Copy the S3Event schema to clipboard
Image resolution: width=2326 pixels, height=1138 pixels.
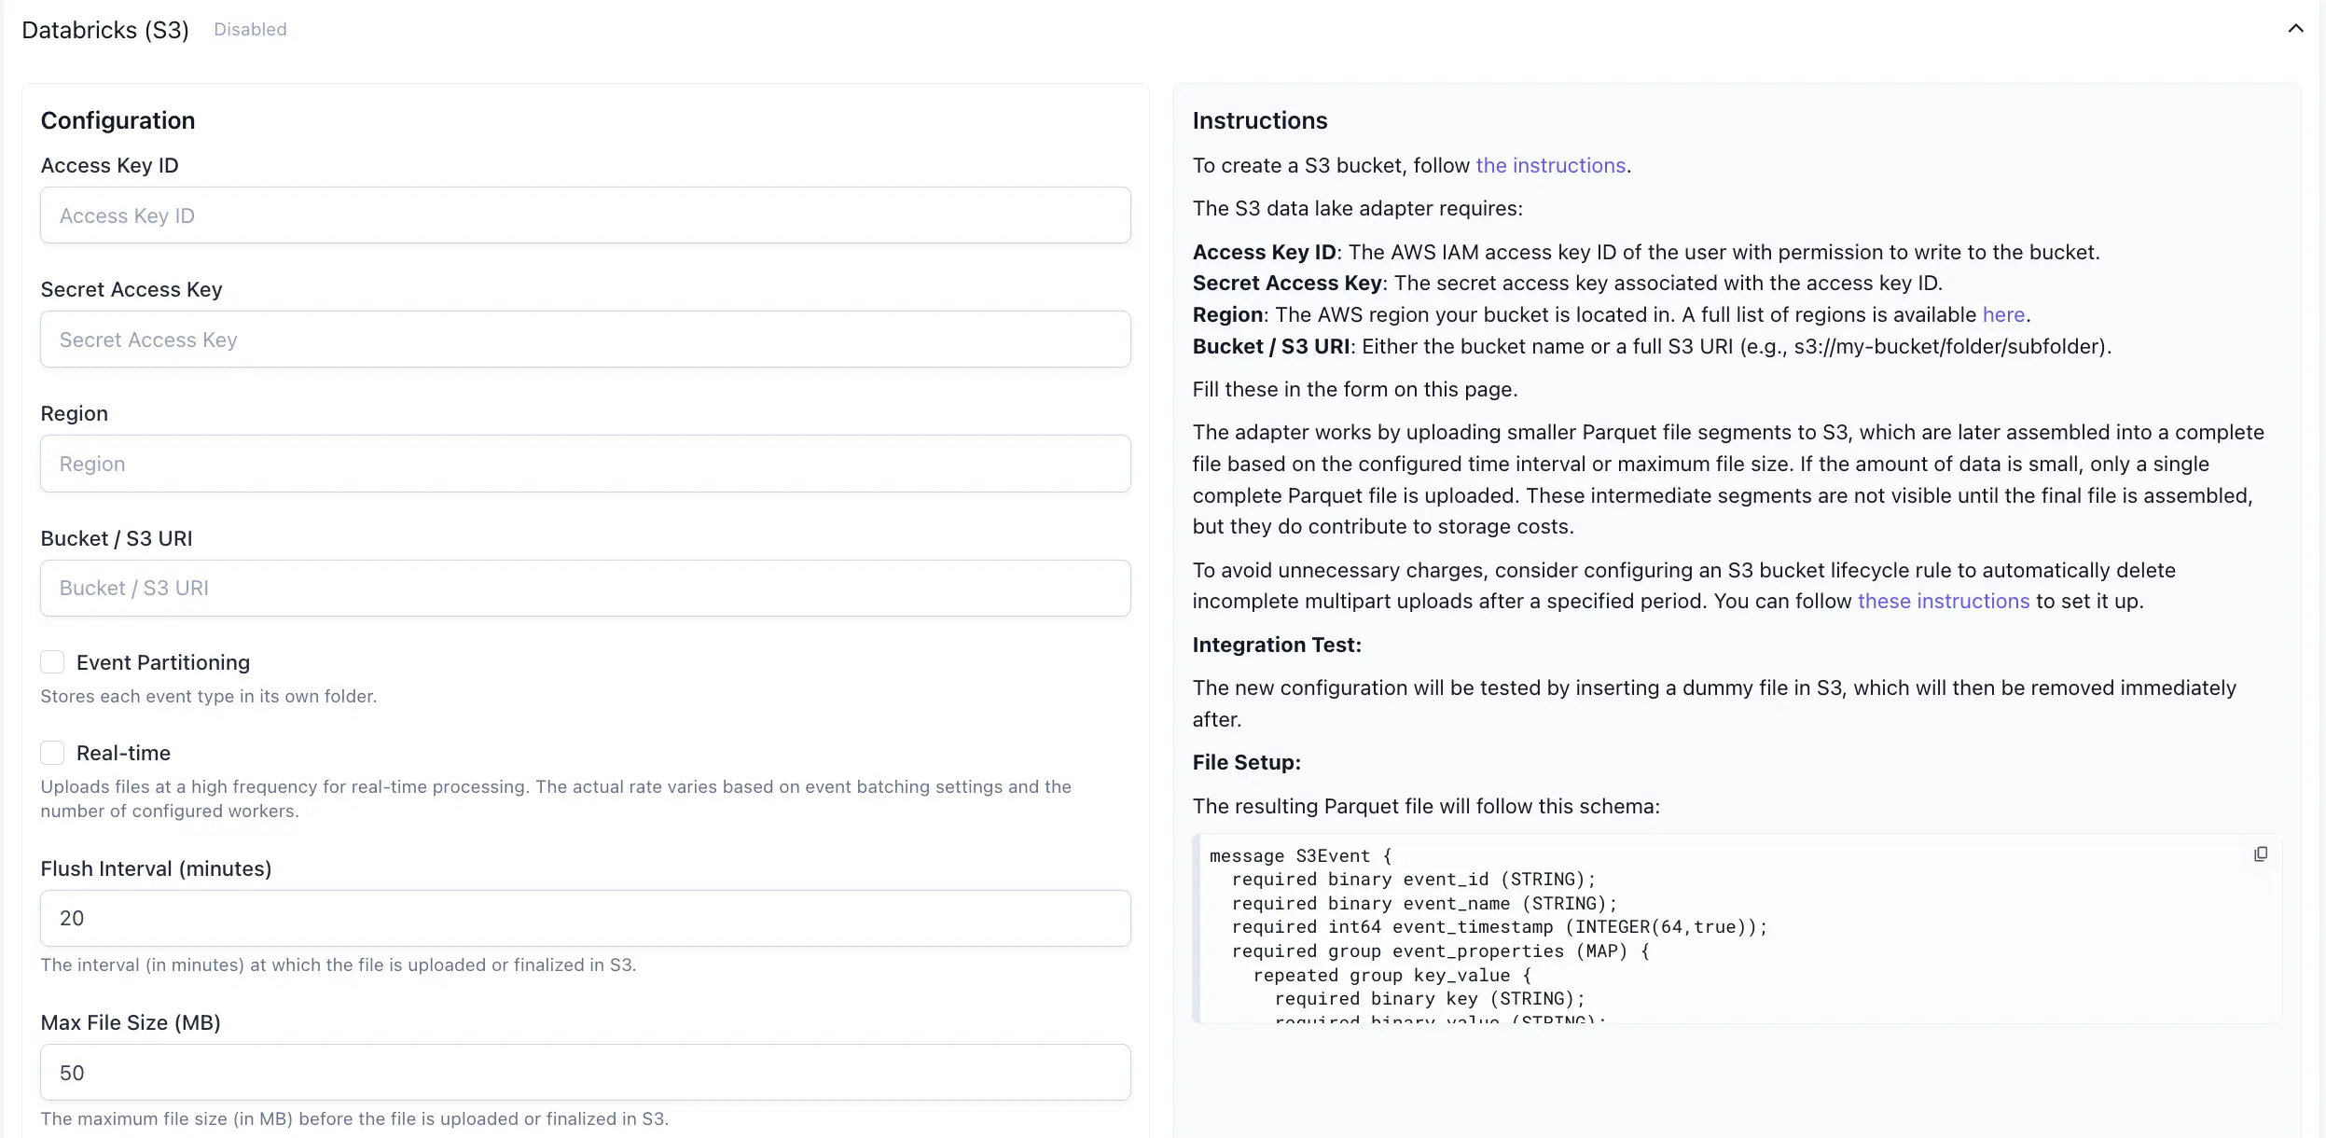pyautogui.click(x=2261, y=853)
